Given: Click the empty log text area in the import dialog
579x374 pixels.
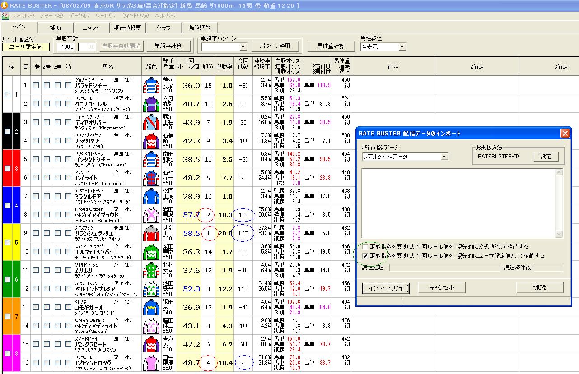Looking at the screenshot, I should coord(458,203).
